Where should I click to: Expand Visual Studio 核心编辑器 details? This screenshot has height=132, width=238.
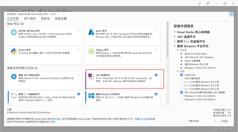click(x=175, y=32)
